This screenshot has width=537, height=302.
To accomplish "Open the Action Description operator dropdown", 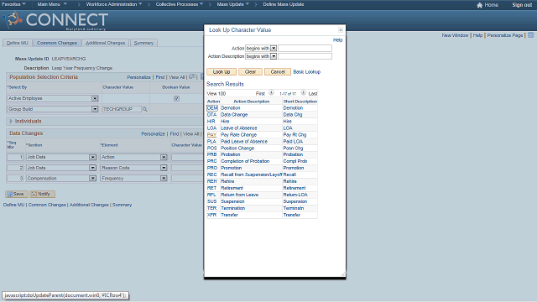I will (274, 56).
